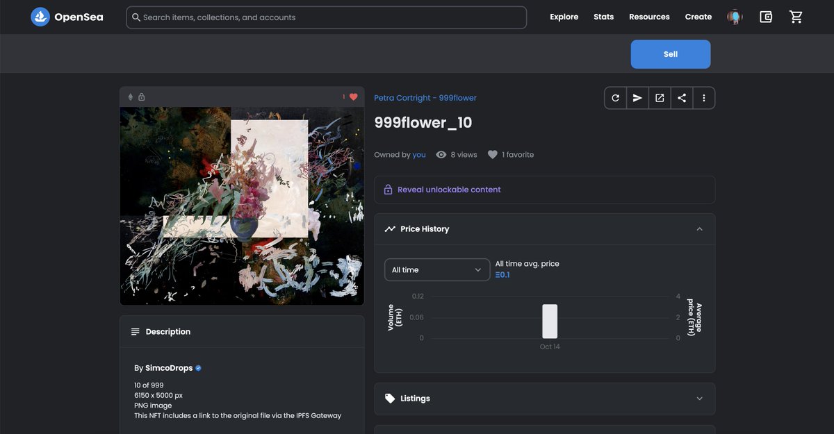Viewport: 834px width, 434px height.
Task: Click the transfer (paper plane) icon
Action: 637,98
